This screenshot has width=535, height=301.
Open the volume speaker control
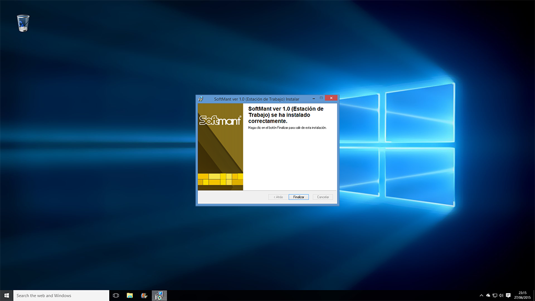pyautogui.click(x=501, y=295)
